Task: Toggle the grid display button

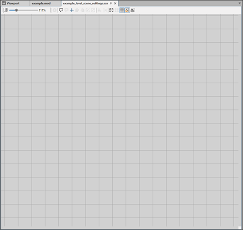Action: [122, 10]
